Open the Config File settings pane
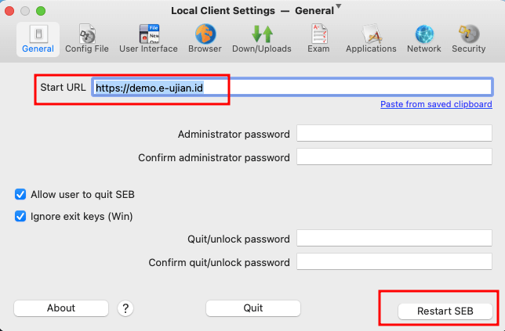The width and height of the screenshot is (505, 331). pos(86,39)
